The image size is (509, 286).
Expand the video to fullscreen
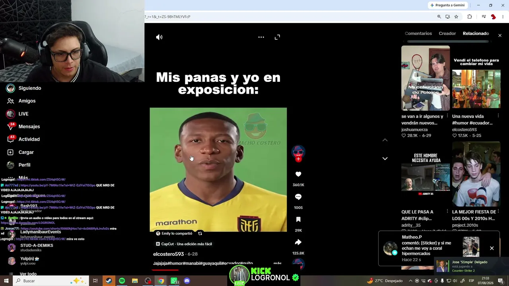pos(277,37)
